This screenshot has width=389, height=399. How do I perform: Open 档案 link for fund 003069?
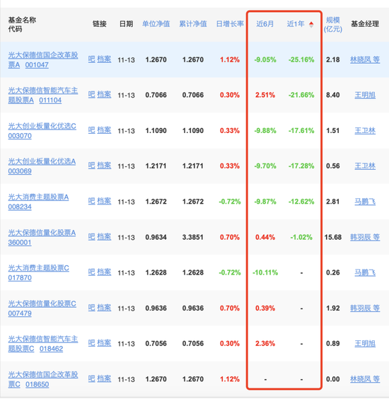coord(104,166)
